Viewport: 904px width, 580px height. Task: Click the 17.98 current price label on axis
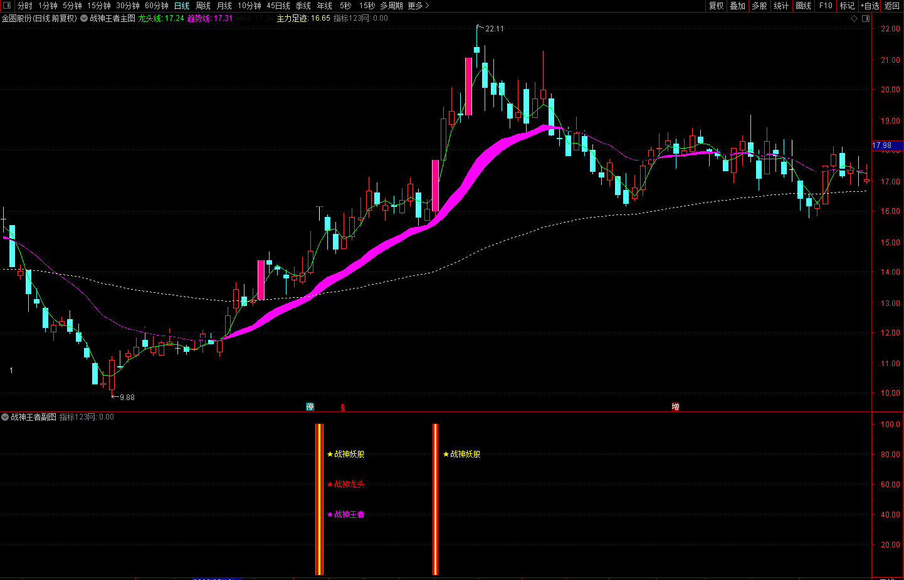click(x=882, y=145)
